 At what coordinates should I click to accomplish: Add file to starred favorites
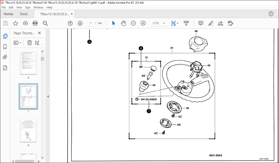[x=16, y=23]
